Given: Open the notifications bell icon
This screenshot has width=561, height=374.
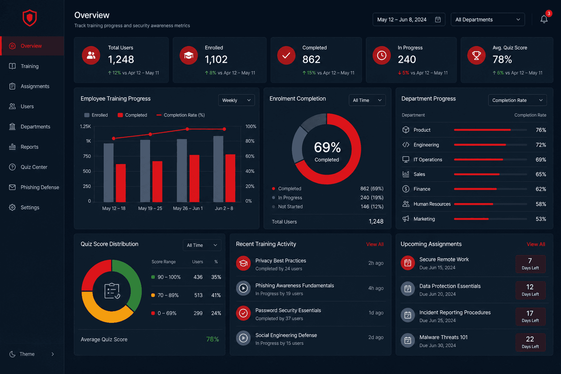Looking at the screenshot, I should point(544,19).
